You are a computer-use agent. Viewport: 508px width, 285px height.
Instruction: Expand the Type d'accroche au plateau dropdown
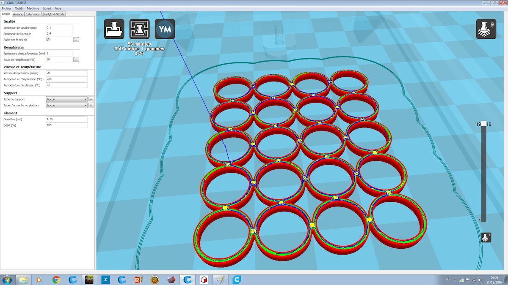pyautogui.click(x=66, y=105)
